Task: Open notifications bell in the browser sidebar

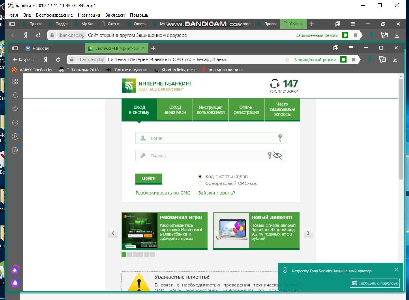Action: click(15, 95)
